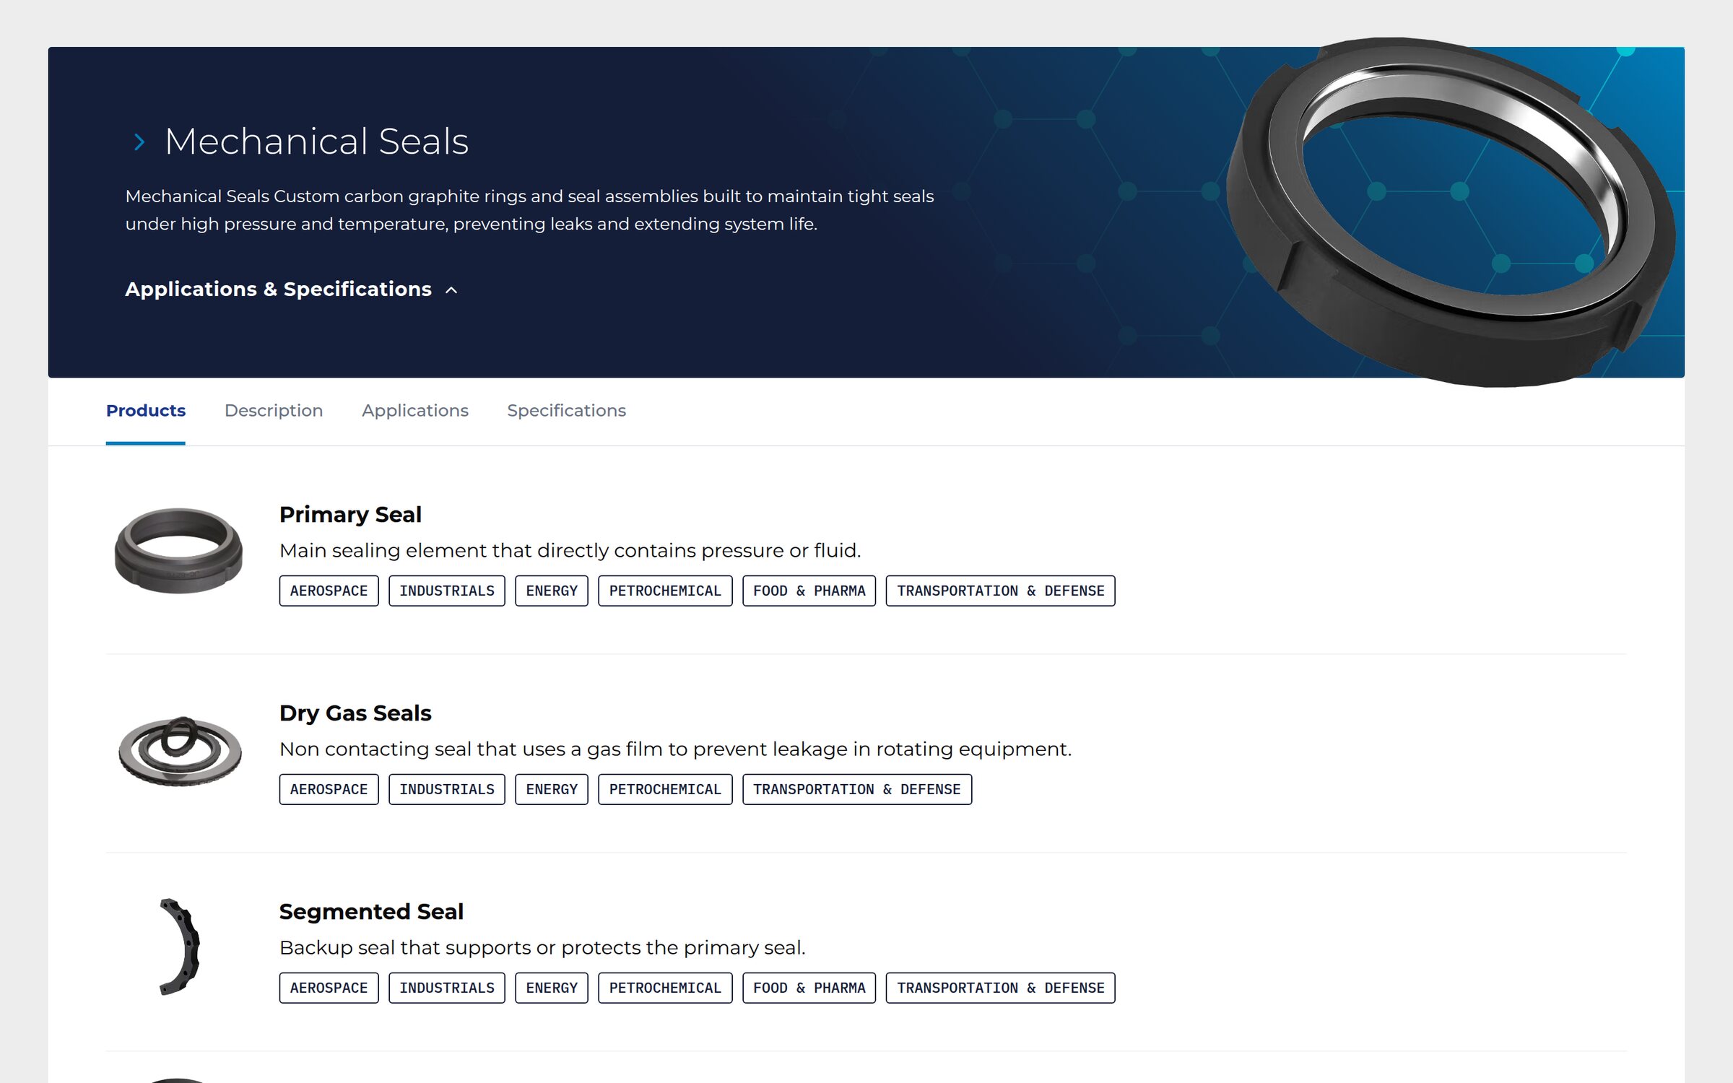The image size is (1733, 1083).
Task: Select Aerospace tag under Segmented Seal
Action: [x=329, y=988]
